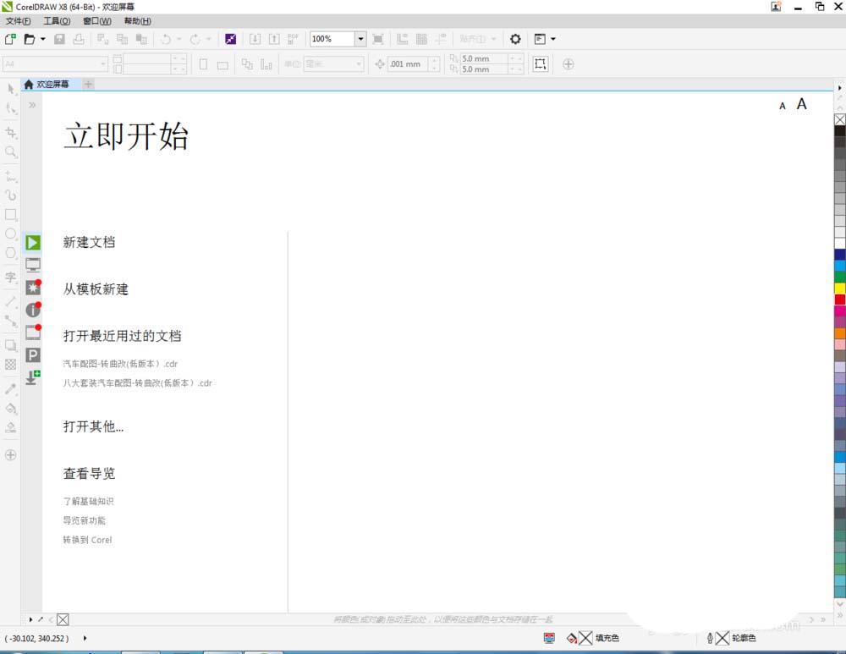Click 了解基础知识 tour link
Image resolution: width=846 pixels, height=654 pixels.
pyautogui.click(x=88, y=502)
